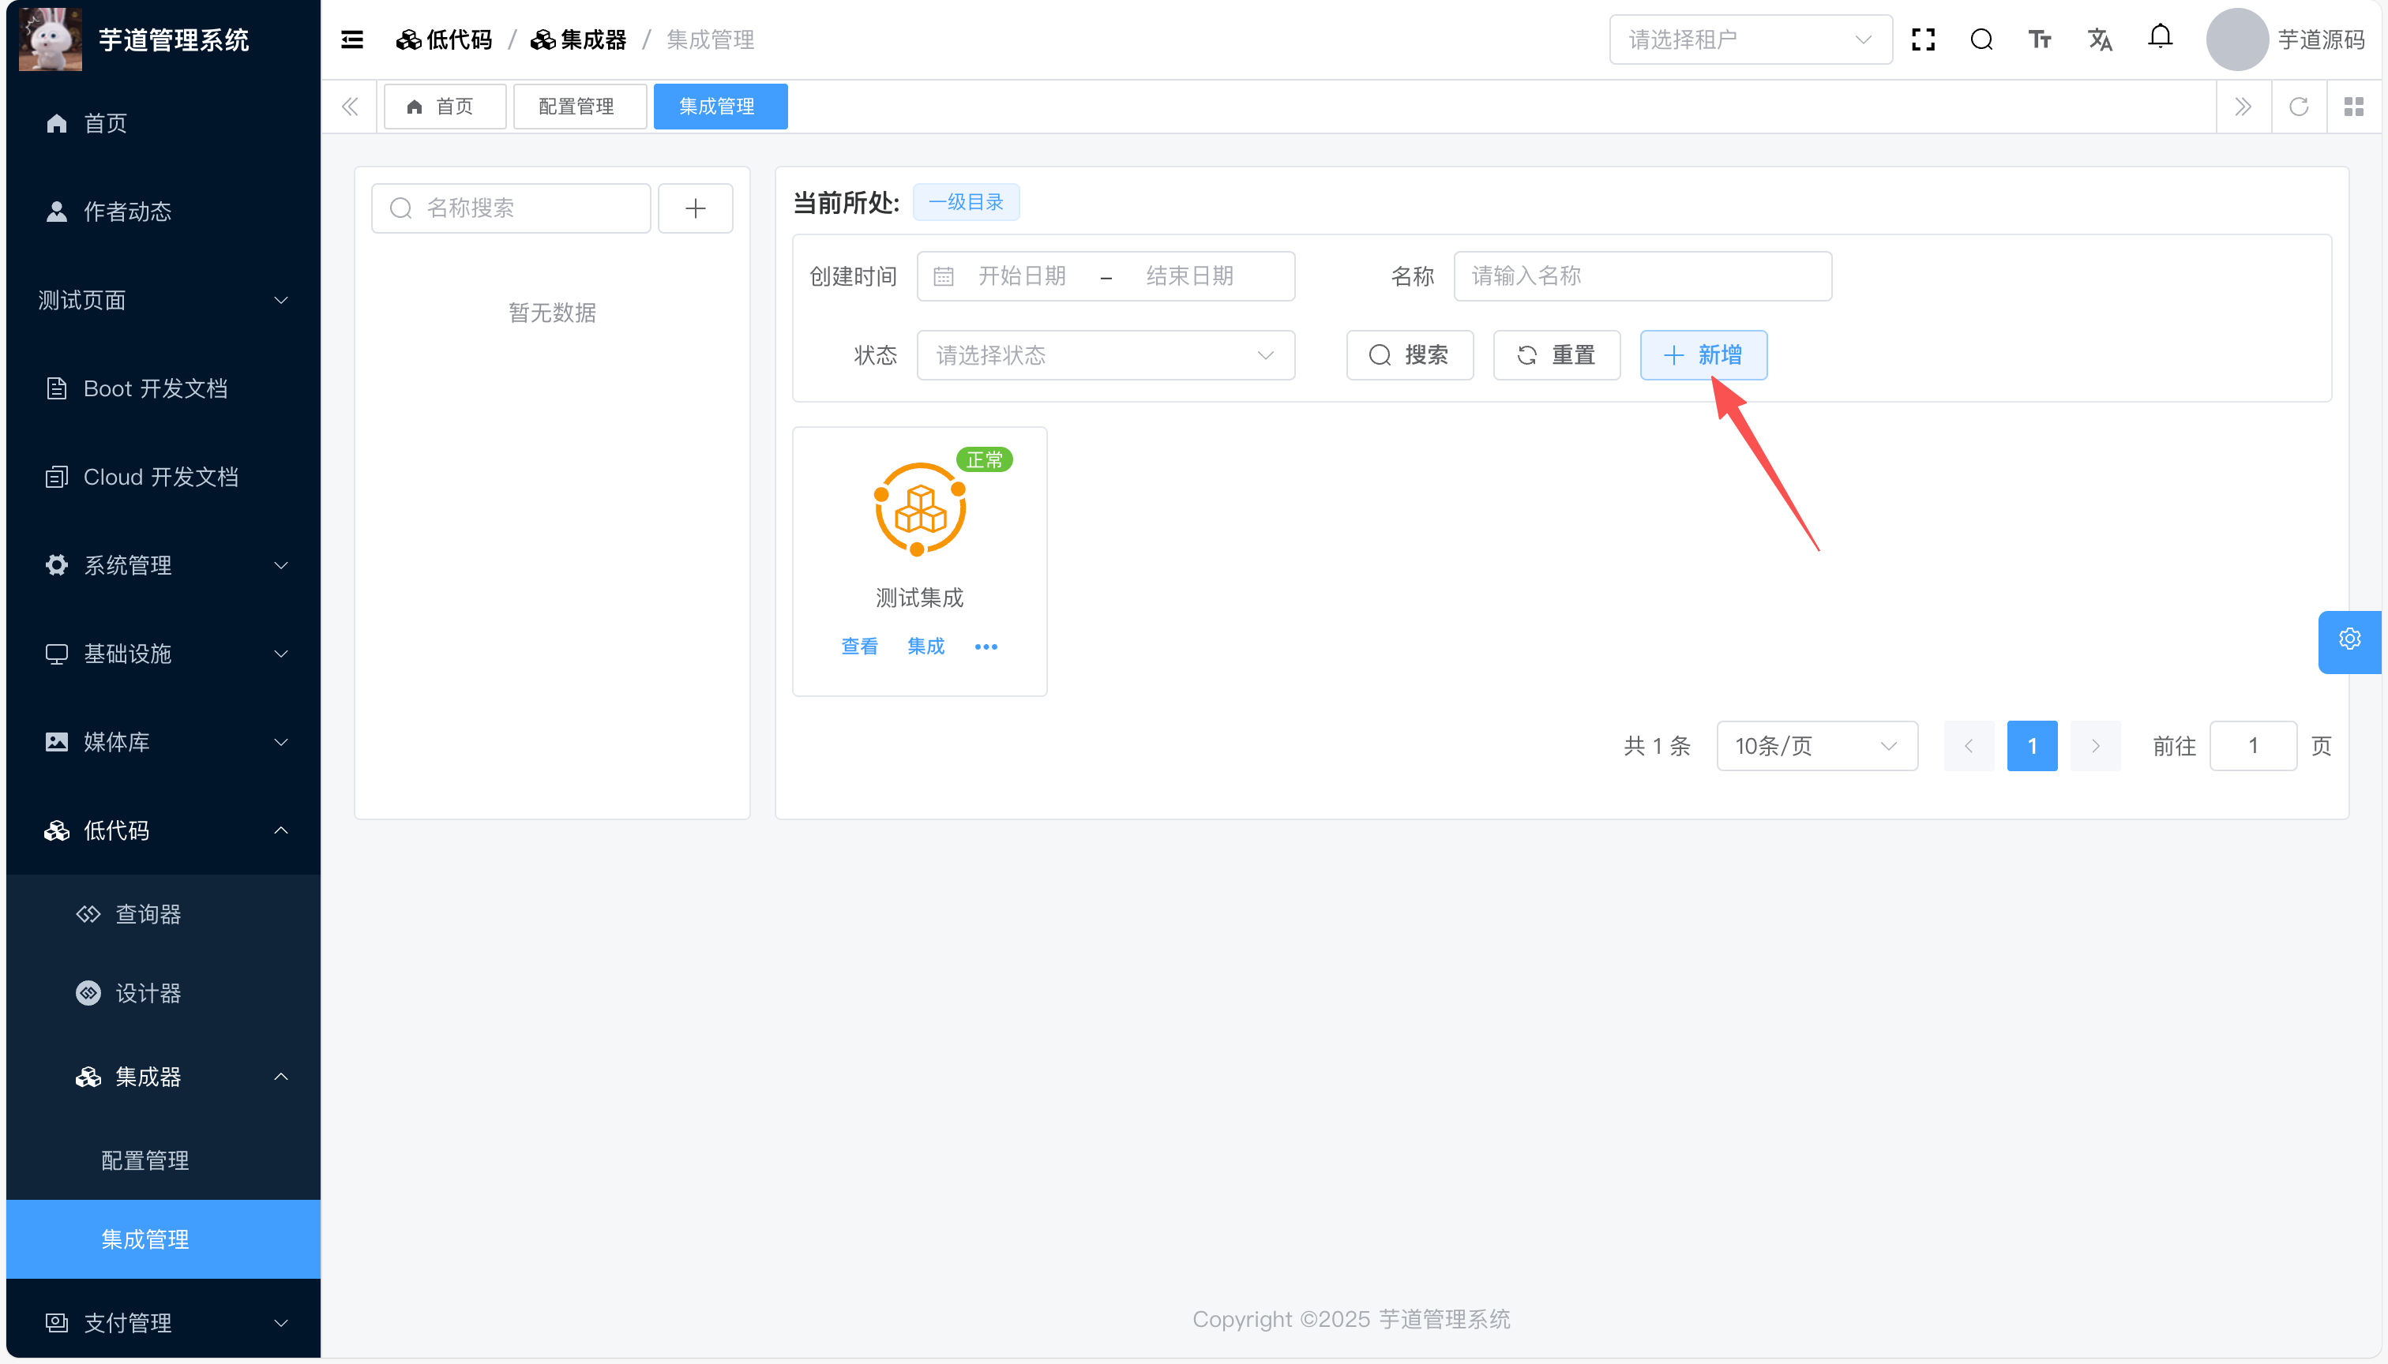The image size is (2388, 1364).
Task: Open the notifications bell
Action: 2159,37
